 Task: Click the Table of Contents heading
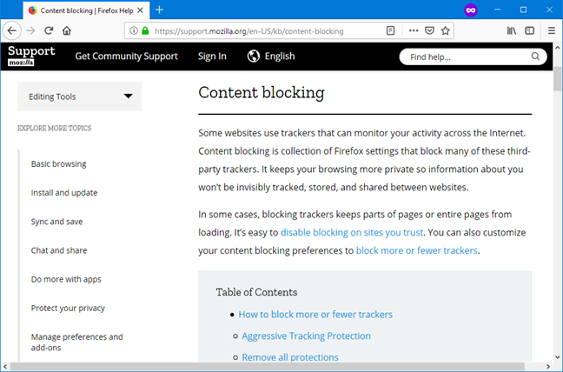pyautogui.click(x=256, y=292)
